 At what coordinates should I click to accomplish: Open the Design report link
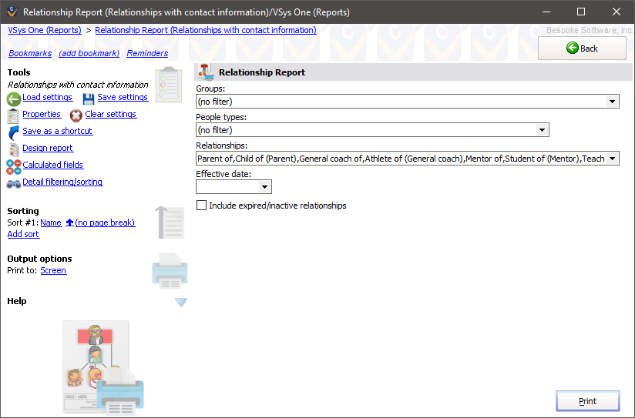[x=48, y=148]
